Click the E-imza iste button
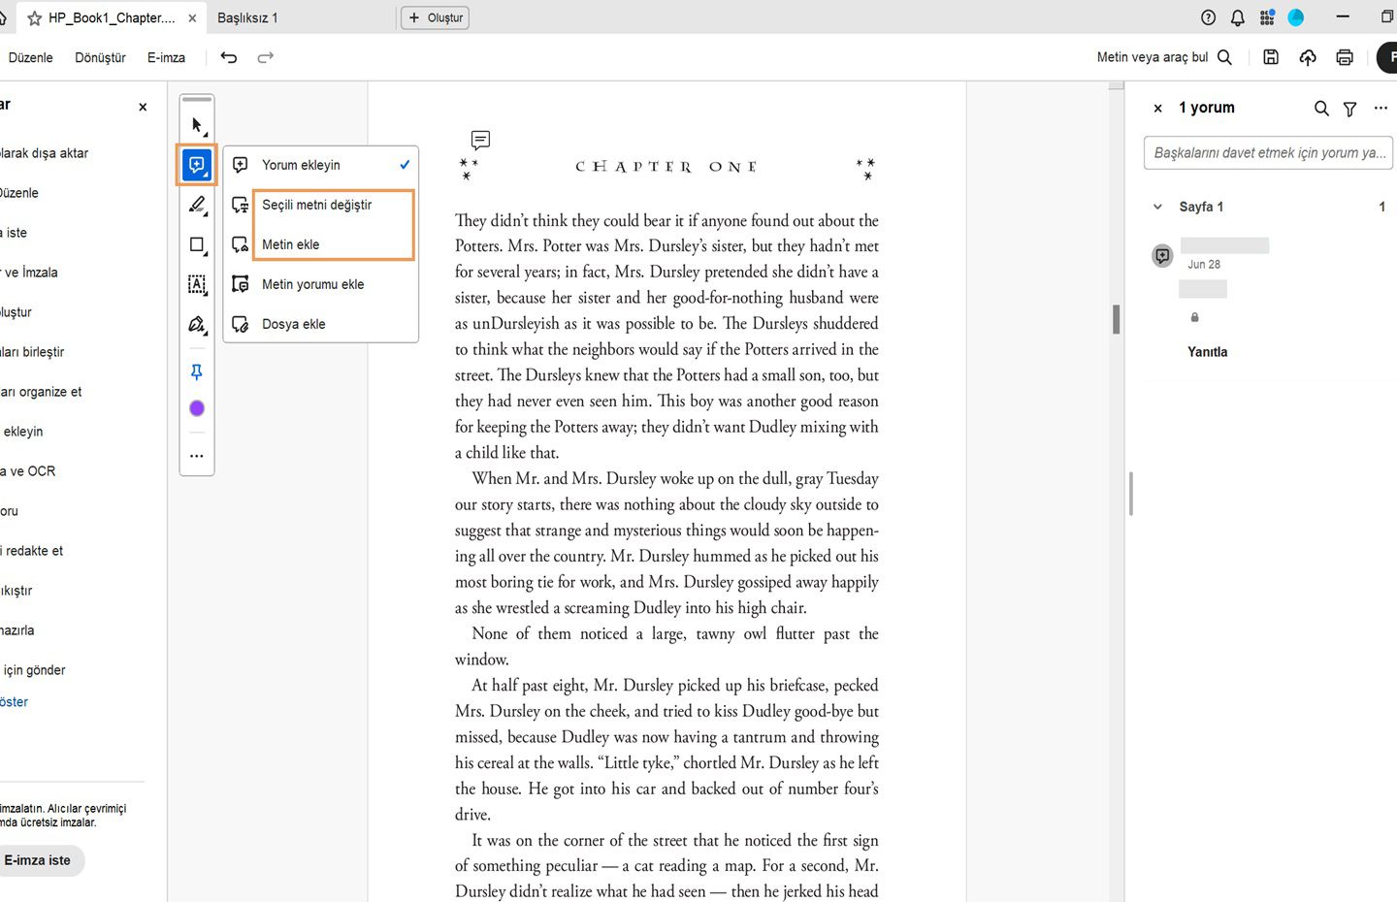 [38, 860]
